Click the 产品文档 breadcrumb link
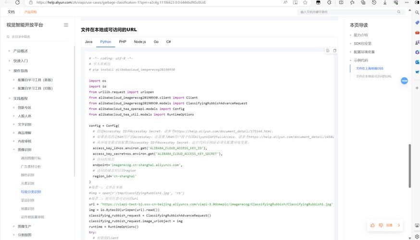Screen dimensions: 420x240 30,12
